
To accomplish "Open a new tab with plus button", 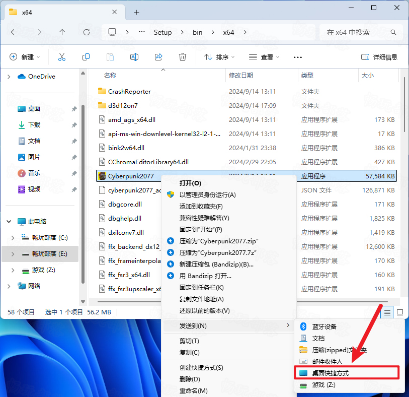I will pyautogui.click(x=136, y=12).
